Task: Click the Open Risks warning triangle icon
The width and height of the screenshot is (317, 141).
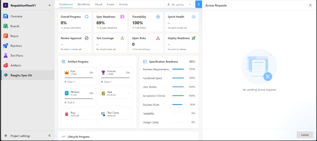Action: pos(158,38)
